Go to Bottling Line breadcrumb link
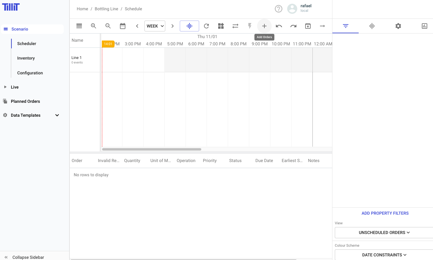 click(106, 9)
